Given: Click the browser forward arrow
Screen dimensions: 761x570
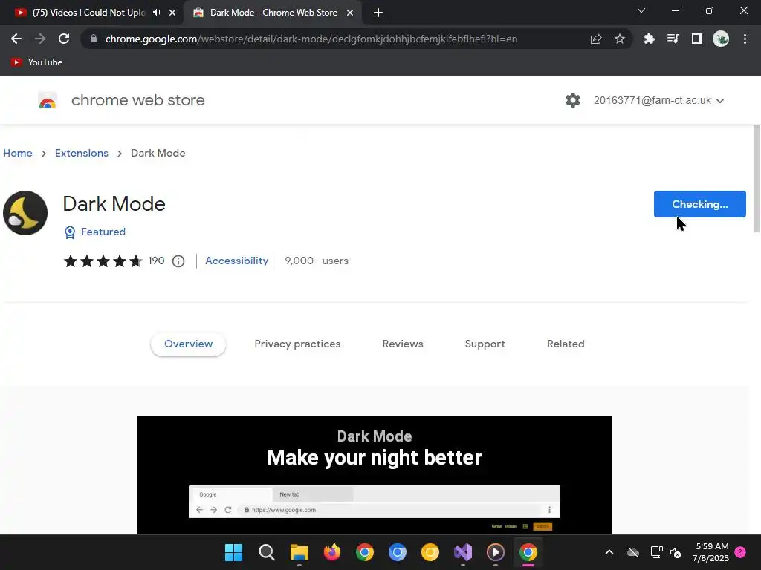Looking at the screenshot, I should [40, 39].
